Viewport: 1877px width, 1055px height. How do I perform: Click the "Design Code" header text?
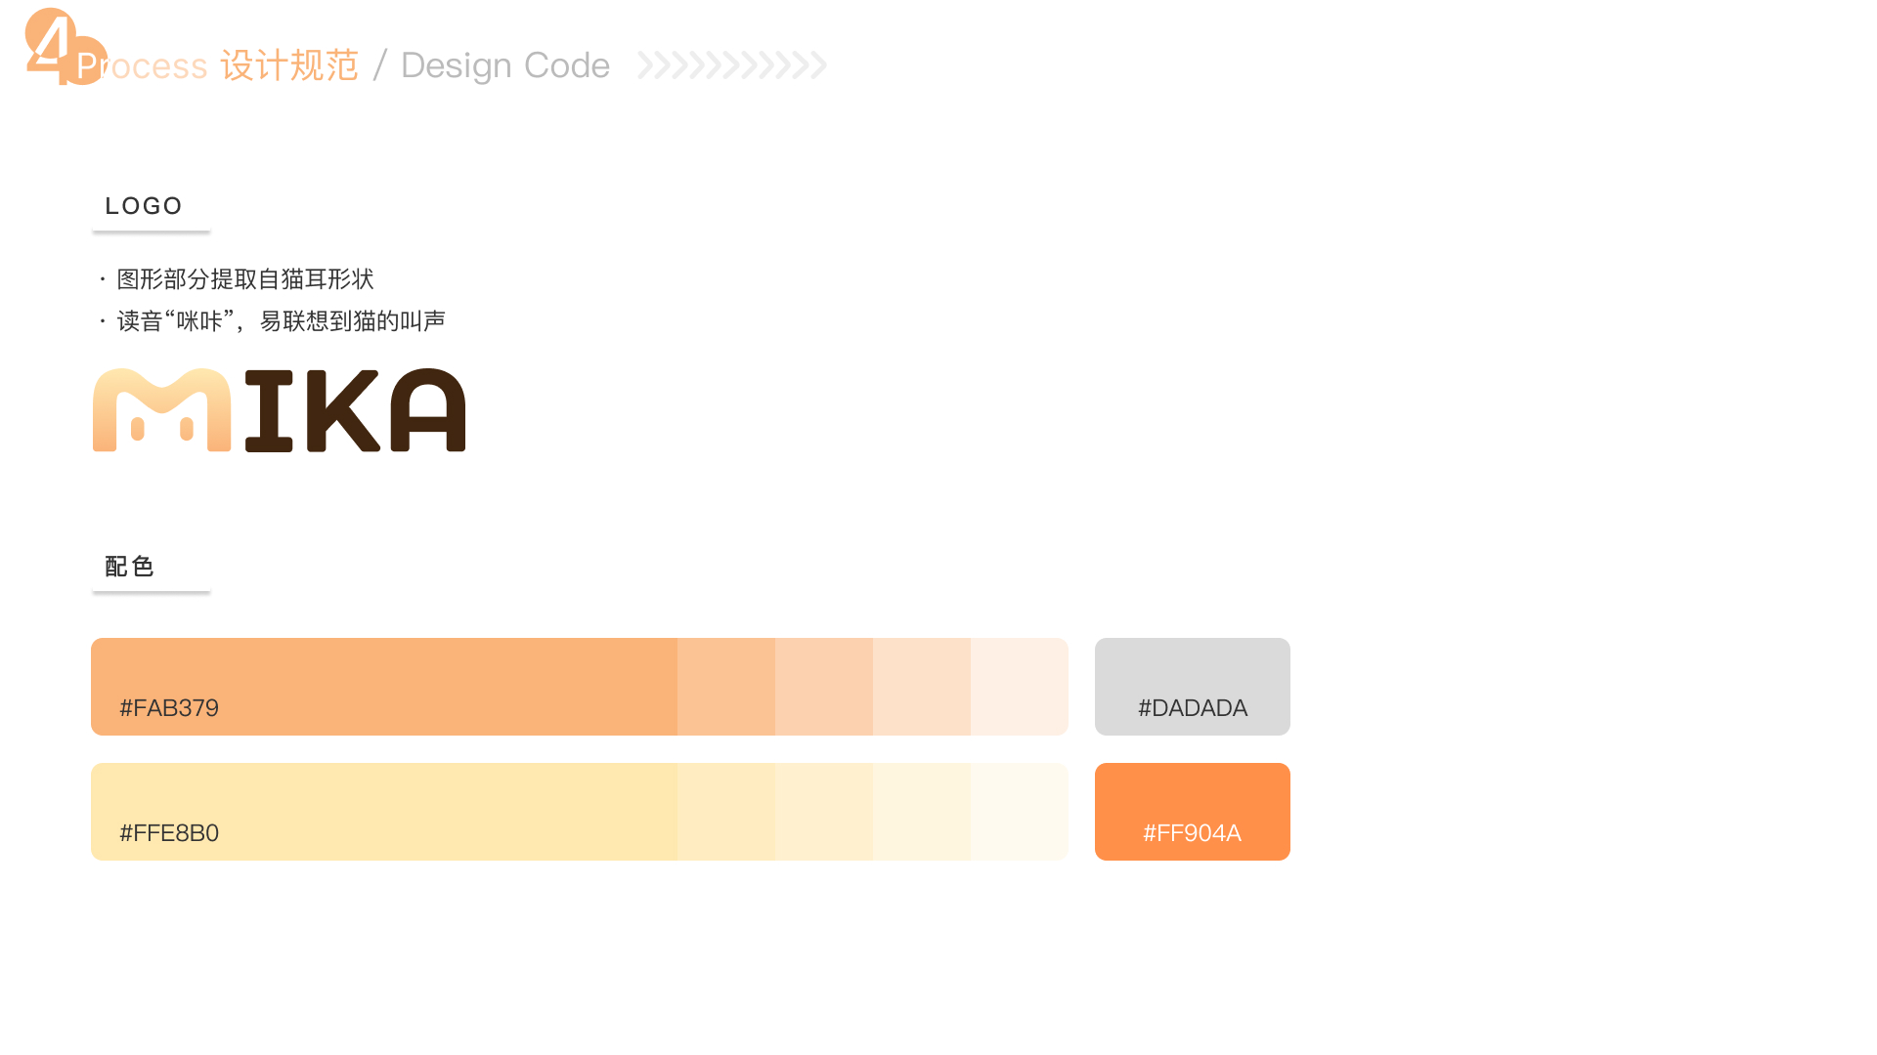click(504, 65)
